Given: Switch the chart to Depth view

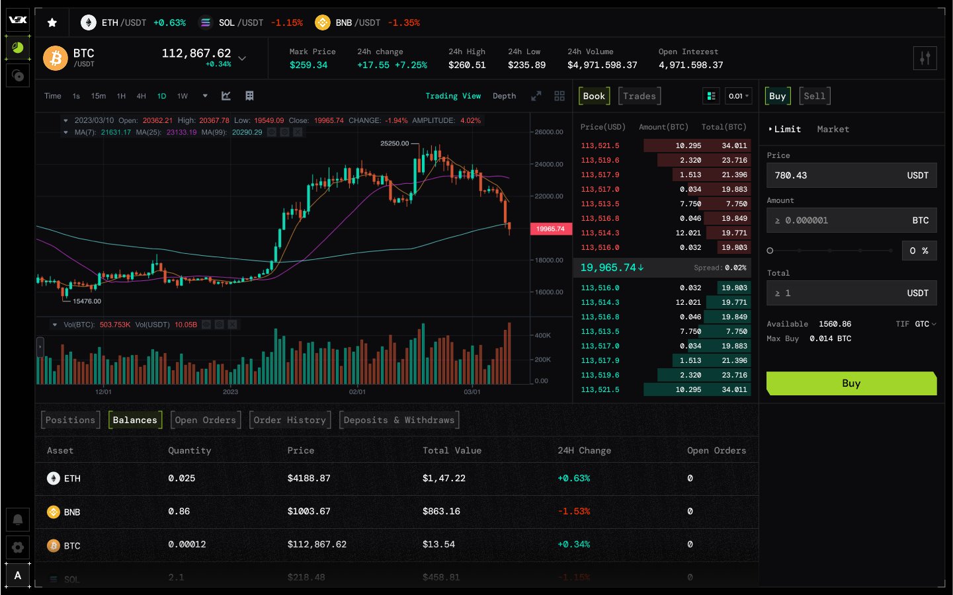Looking at the screenshot, I should tap(504, 96).
